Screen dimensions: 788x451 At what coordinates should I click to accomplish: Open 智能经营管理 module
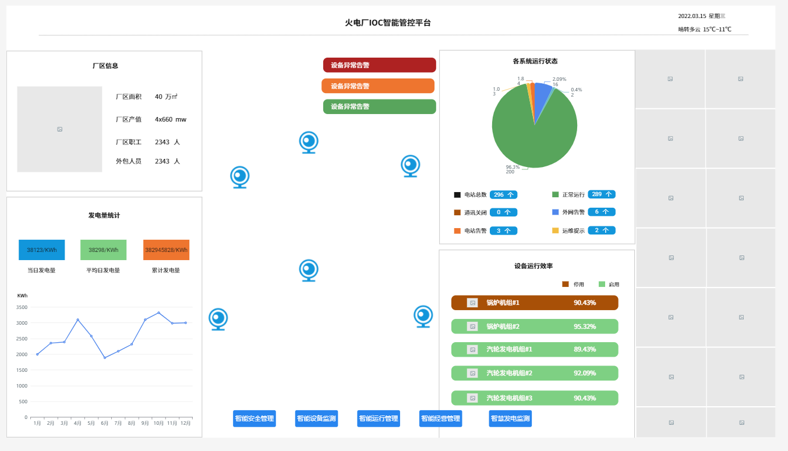pos(441,418)
